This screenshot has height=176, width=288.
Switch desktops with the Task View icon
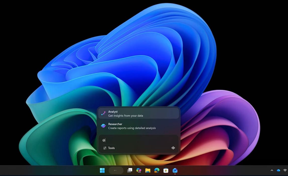[130, 170]
